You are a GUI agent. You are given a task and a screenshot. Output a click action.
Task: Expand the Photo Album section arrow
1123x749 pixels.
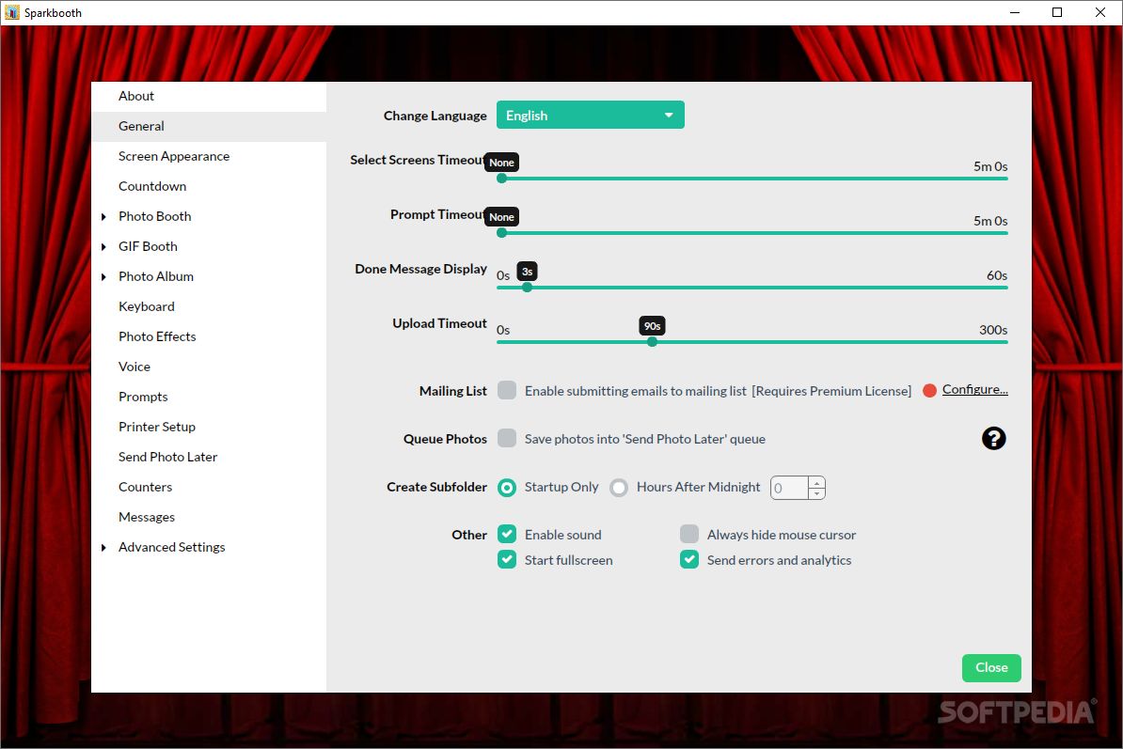tap(103, 276)
